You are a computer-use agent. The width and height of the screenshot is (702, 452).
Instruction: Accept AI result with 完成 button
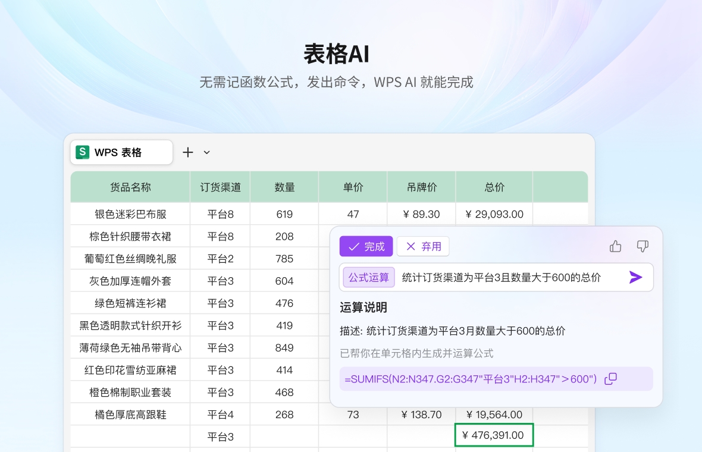coord(366,246)
